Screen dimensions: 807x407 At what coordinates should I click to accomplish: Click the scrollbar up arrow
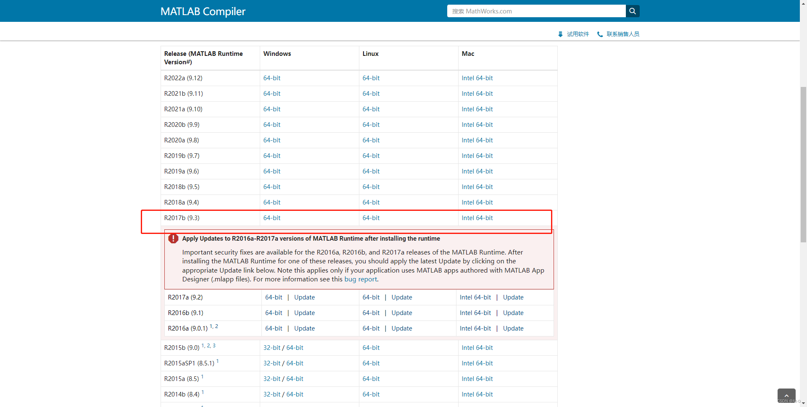(803, 3)
